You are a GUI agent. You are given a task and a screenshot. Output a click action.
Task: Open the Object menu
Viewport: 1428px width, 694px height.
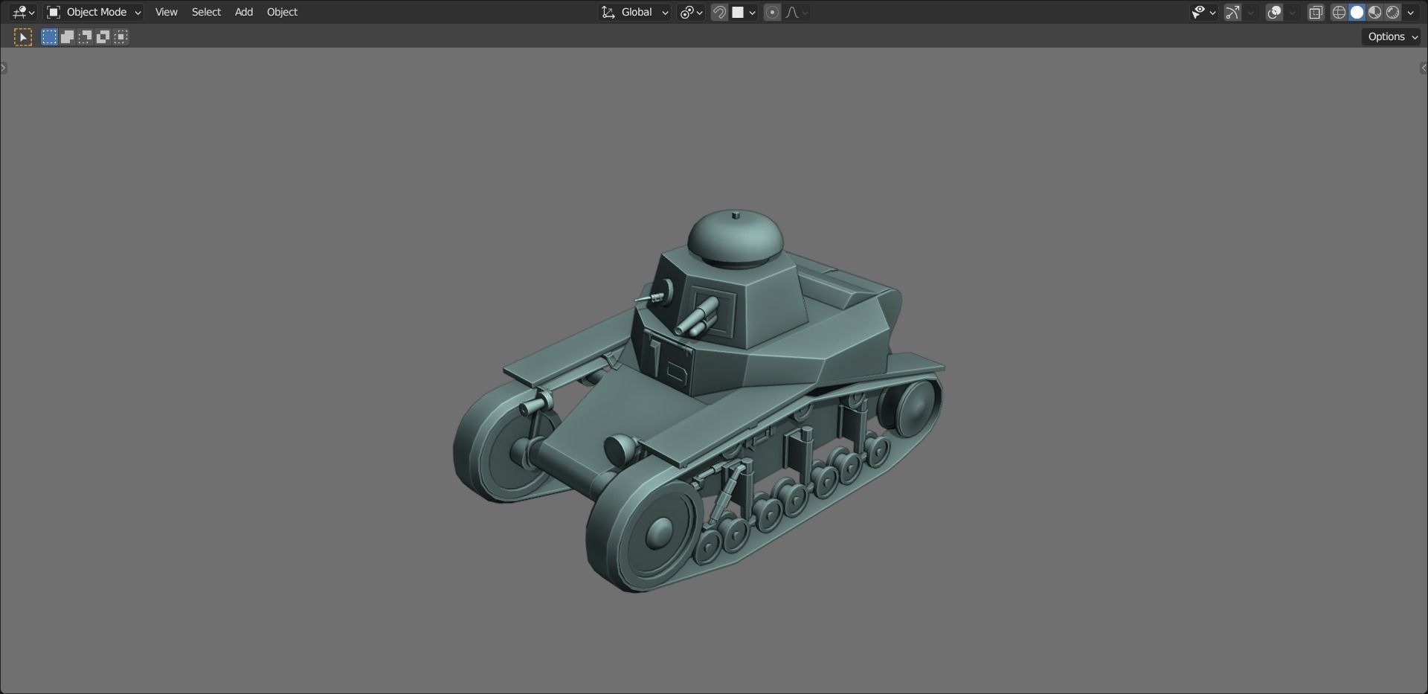point(282,12)
